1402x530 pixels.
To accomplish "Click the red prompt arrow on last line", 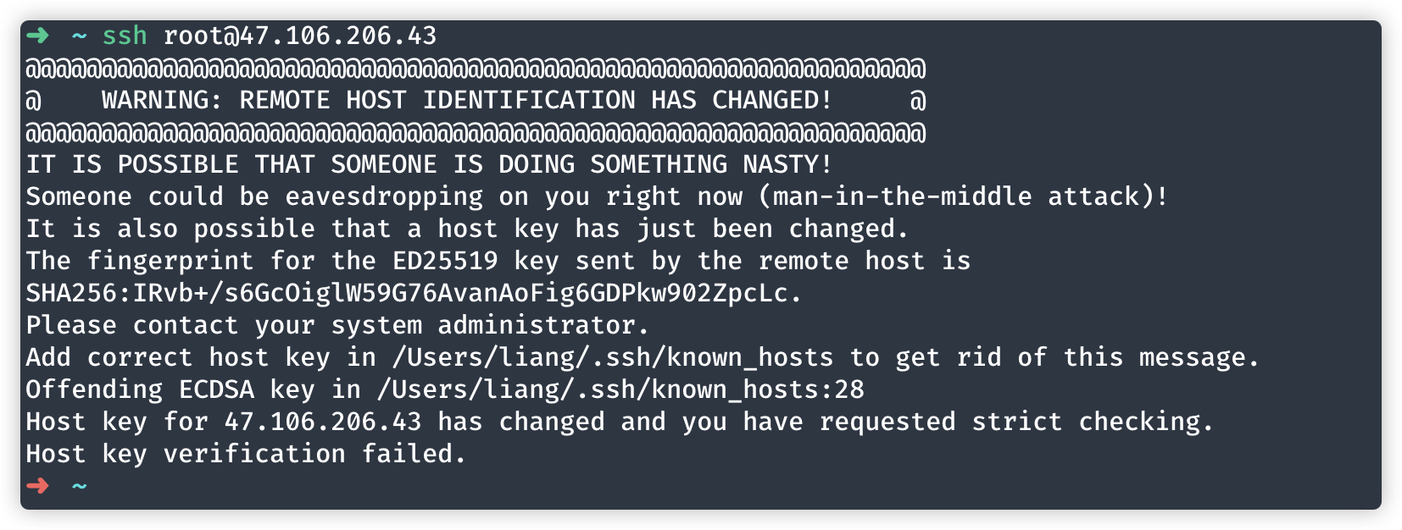I will [x=37, y=486].
